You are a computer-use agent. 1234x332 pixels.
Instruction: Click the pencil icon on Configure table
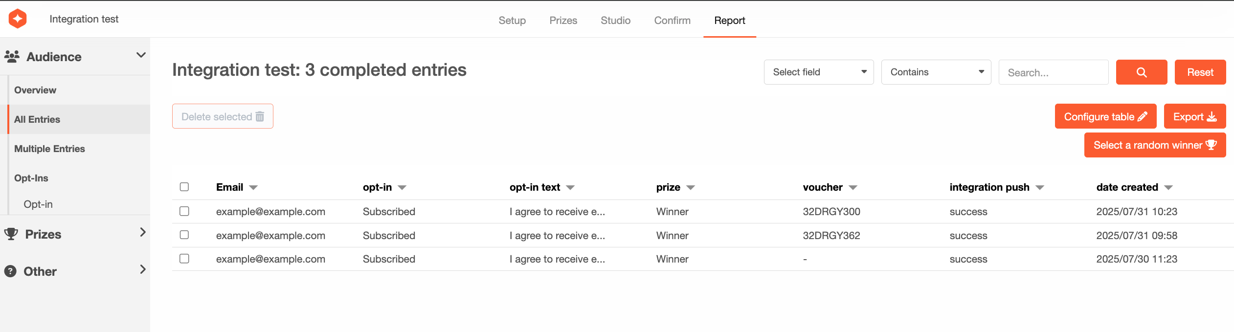pyautogui.click(x=1142, y=116)
